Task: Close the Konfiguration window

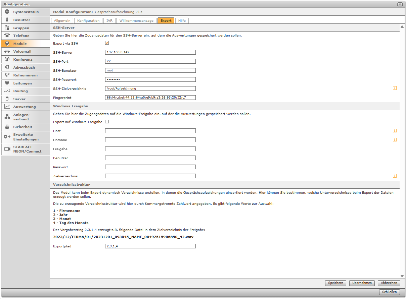Action: [x=400, y=4]
